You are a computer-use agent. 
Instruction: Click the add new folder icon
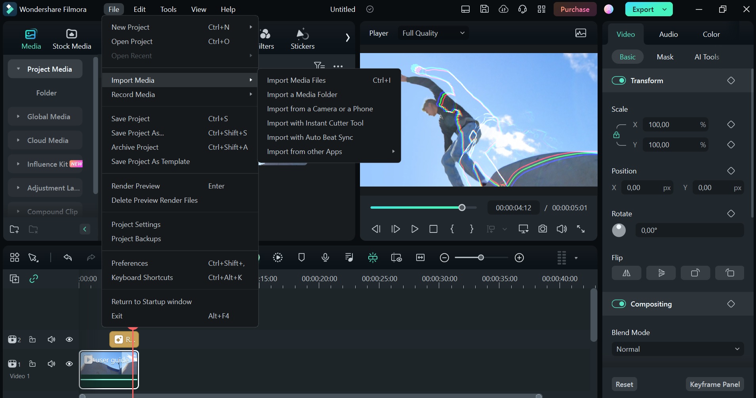(14, 229)
